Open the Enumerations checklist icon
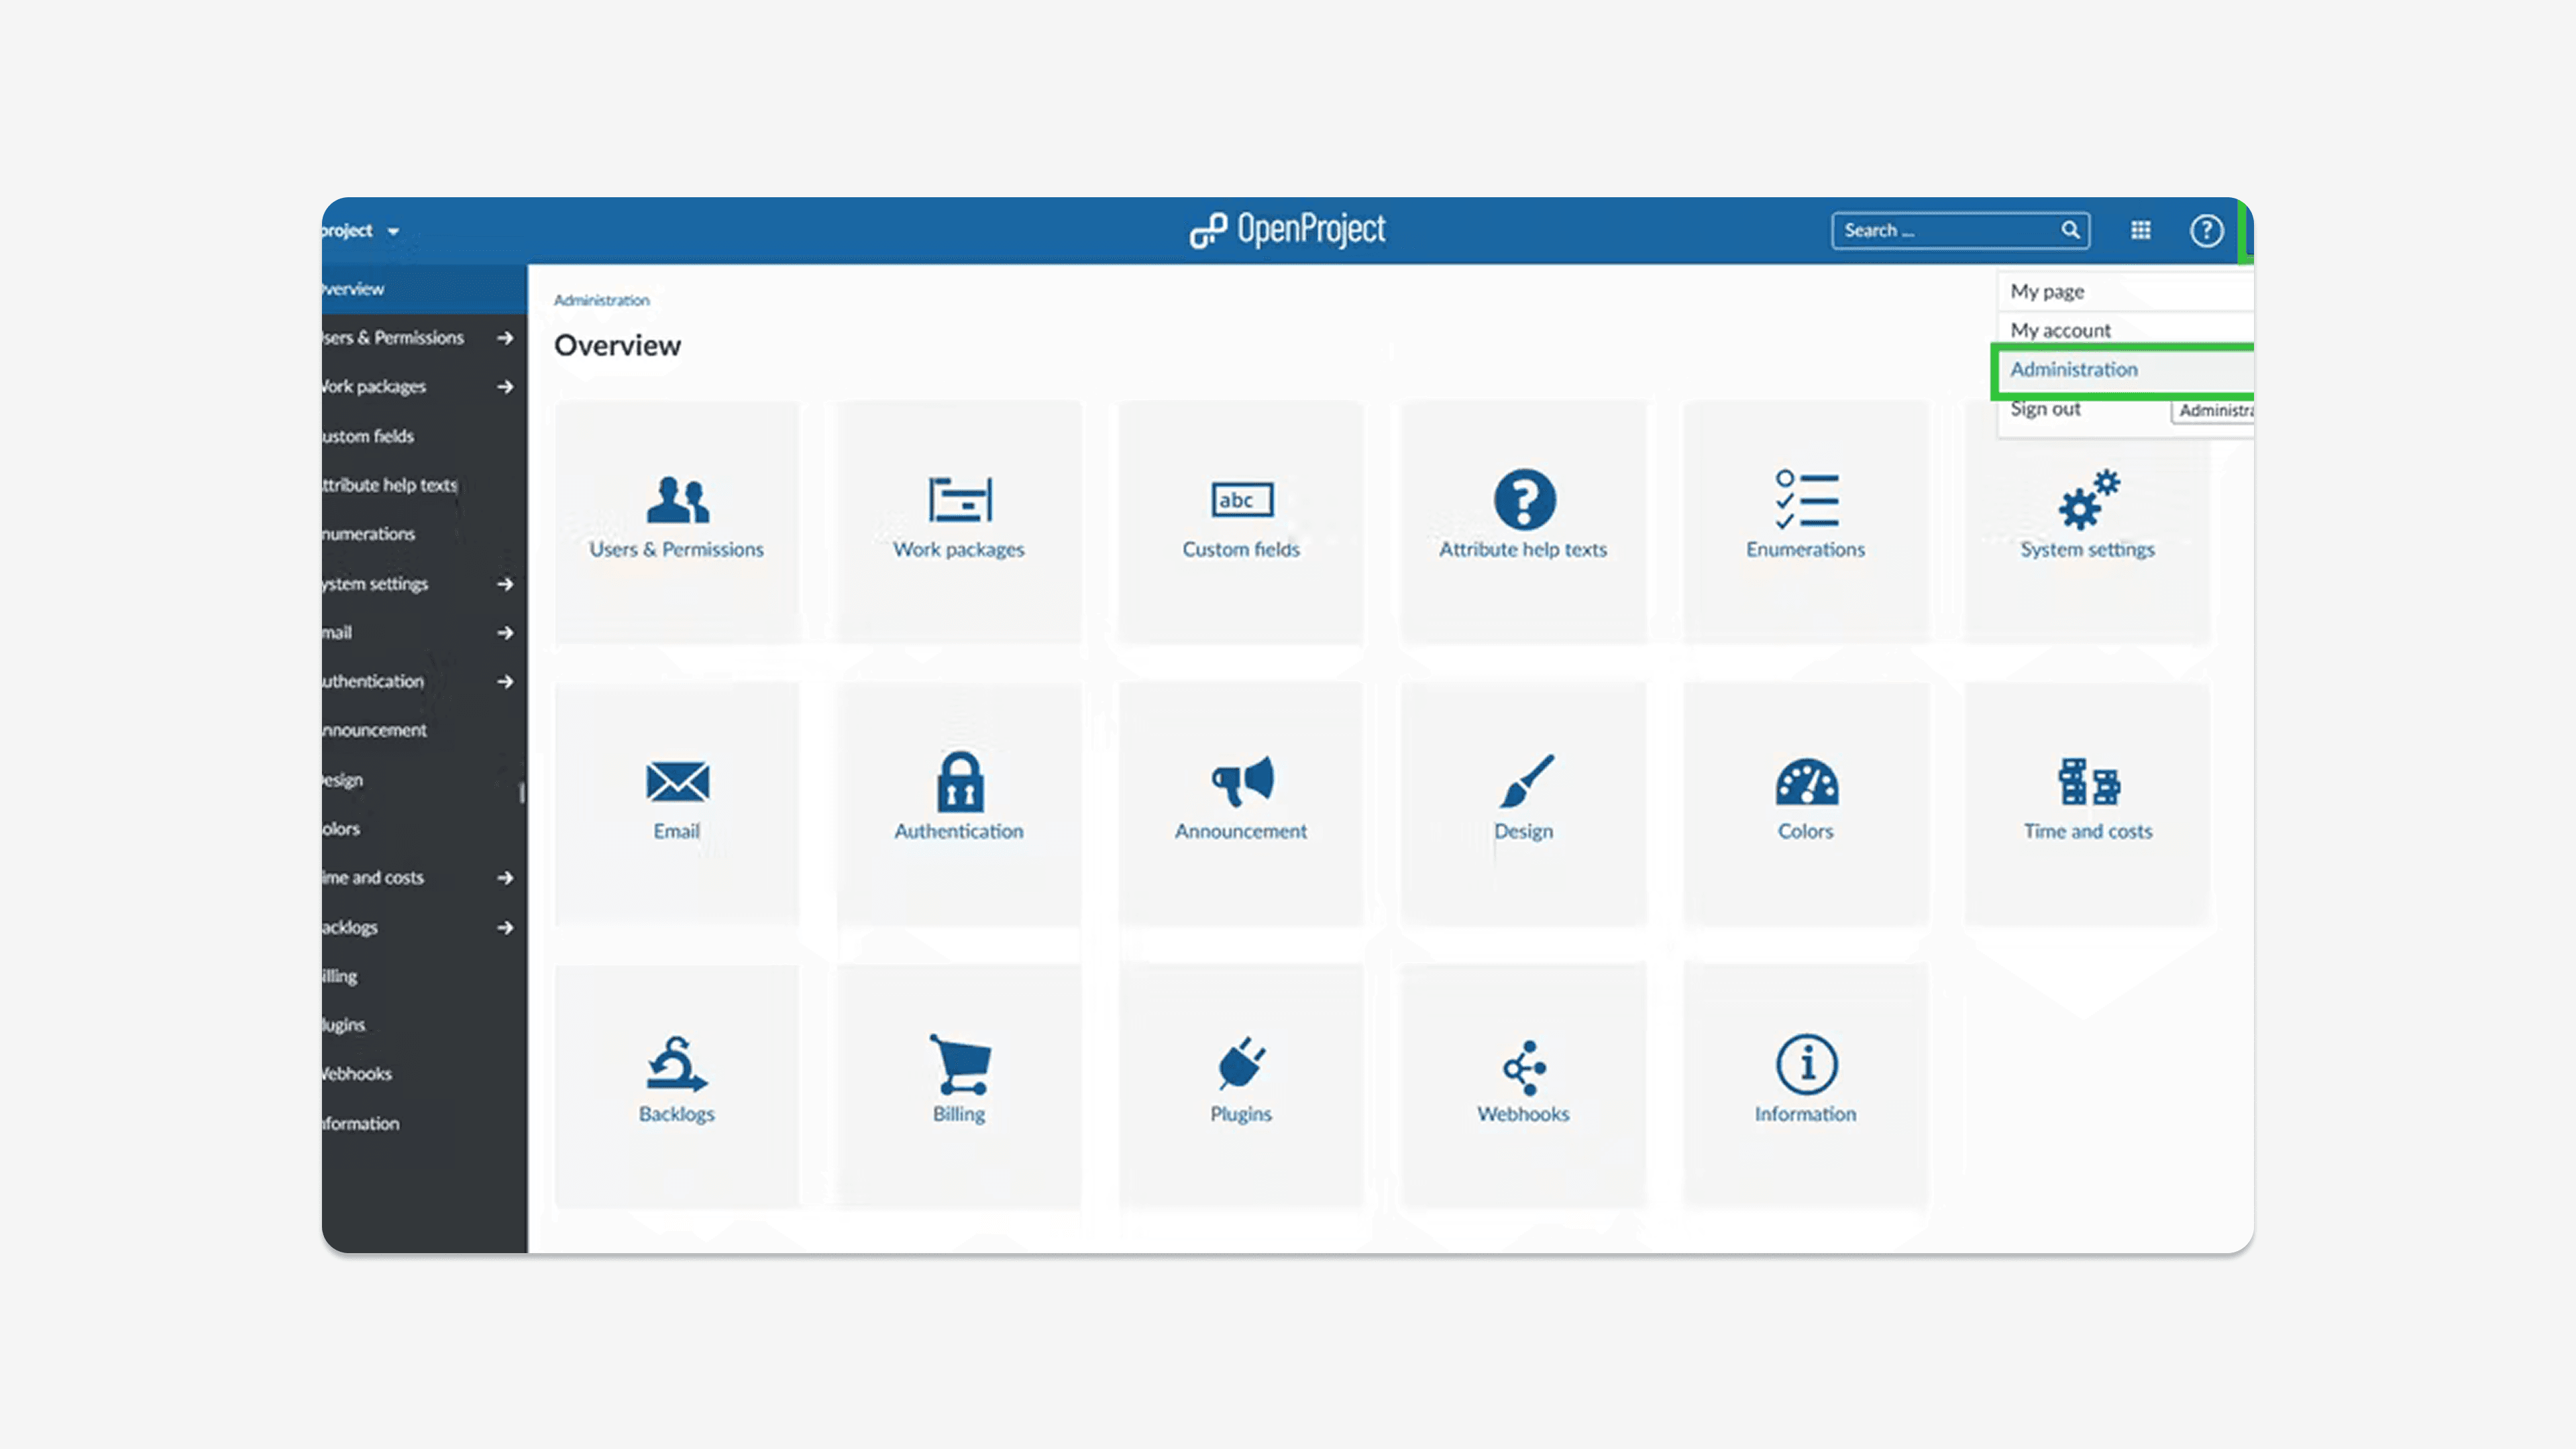This screenshot has height=1449, width=2576. click(x=1806, y=499)
